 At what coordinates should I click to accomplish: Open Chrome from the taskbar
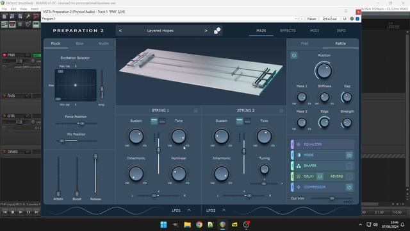click(x=199, y=225)
